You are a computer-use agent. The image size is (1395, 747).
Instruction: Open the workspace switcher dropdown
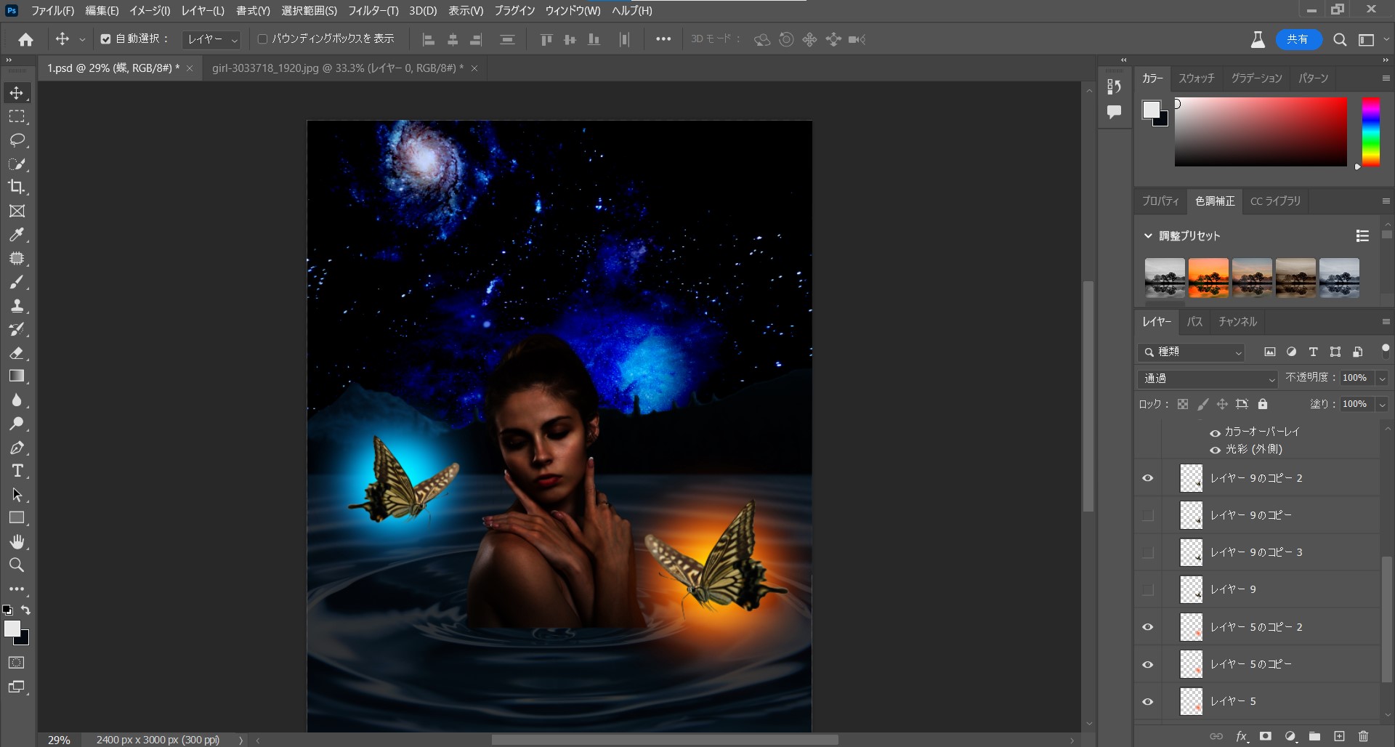(1372, 40)
